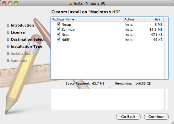Zoom the window with green button
This screenshot has width=174, height=124.
point(16,3)
